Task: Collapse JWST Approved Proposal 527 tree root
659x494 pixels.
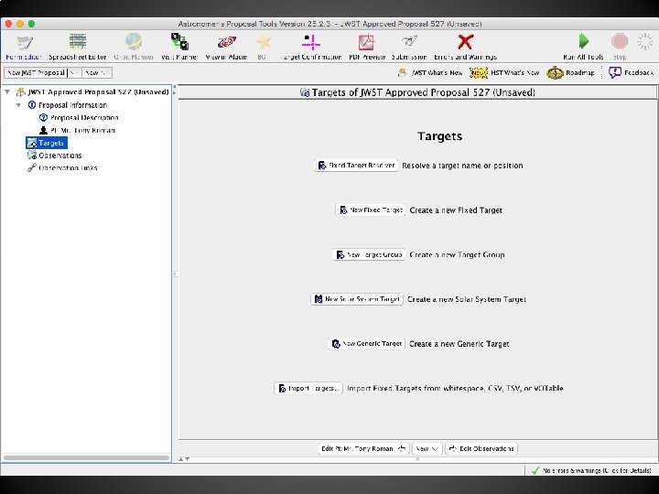Action: point(7,92)
